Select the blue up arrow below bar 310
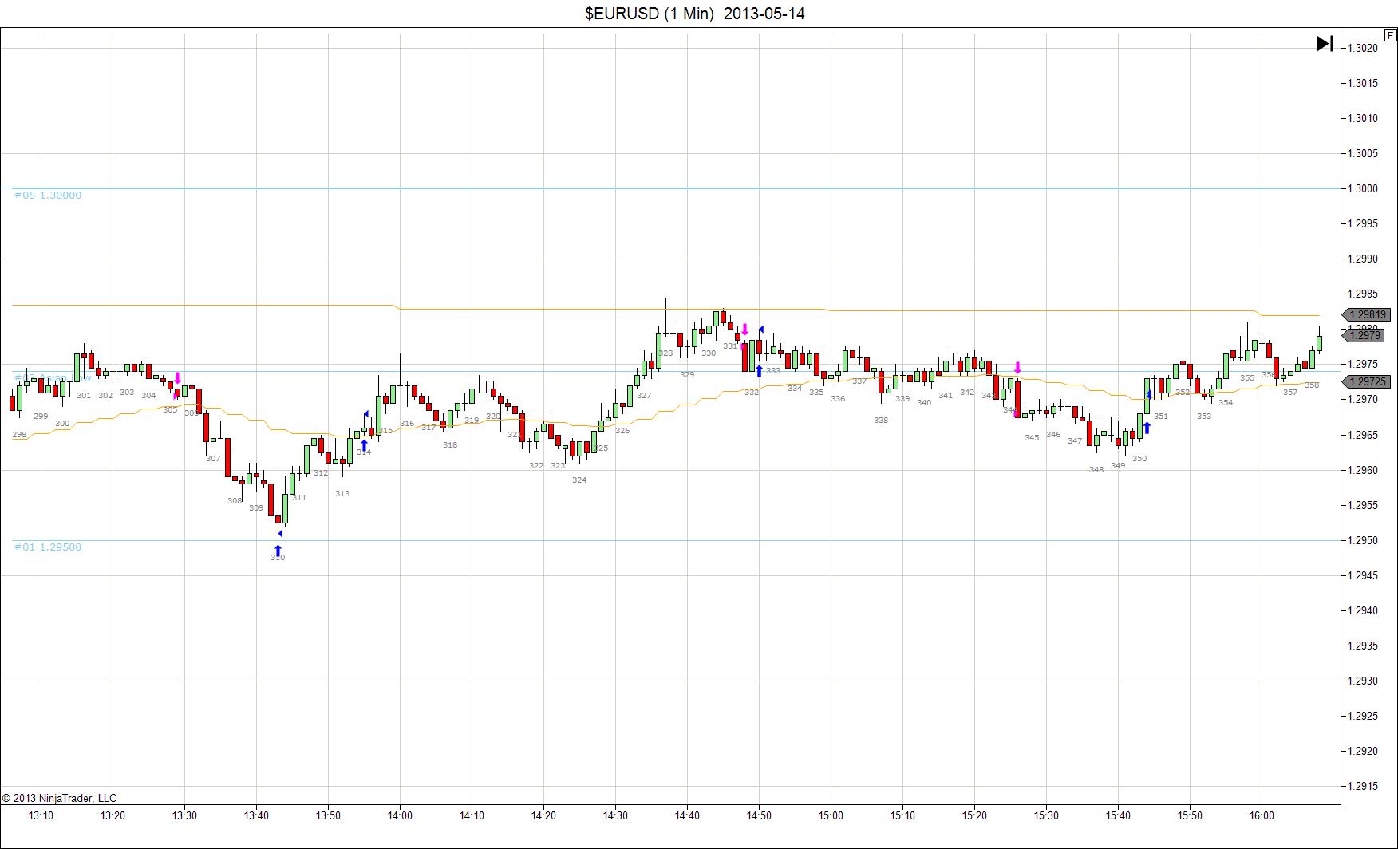 [x=278, y=551]
